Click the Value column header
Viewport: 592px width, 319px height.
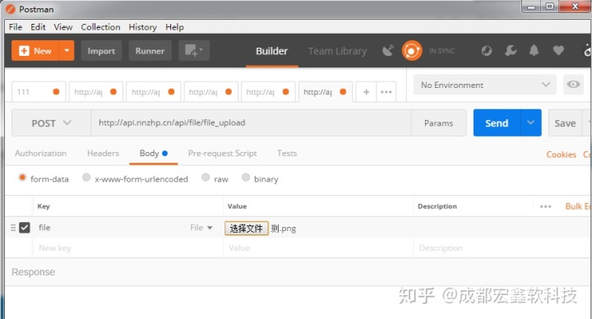pos(237,206)
